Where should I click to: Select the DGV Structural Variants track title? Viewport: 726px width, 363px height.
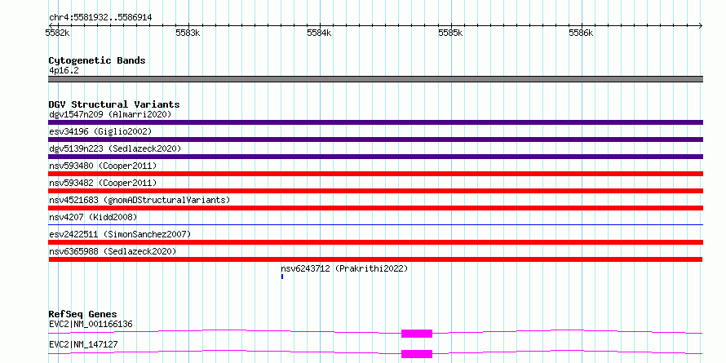pos(114,104)
